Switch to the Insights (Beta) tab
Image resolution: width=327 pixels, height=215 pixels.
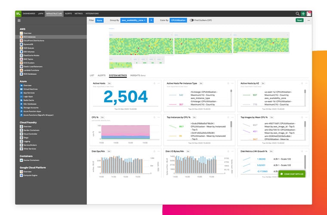[138, 75]
